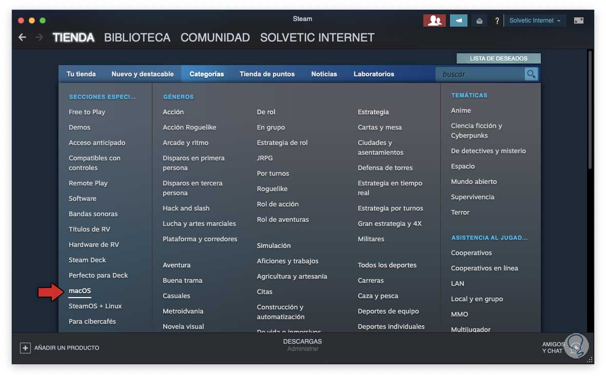This screenshot has height=378, width=606.
Task: Select the Estrategia genre
Action: (374, 112)
